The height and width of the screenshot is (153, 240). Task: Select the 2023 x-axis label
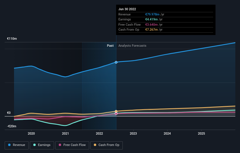click(133, 133)
